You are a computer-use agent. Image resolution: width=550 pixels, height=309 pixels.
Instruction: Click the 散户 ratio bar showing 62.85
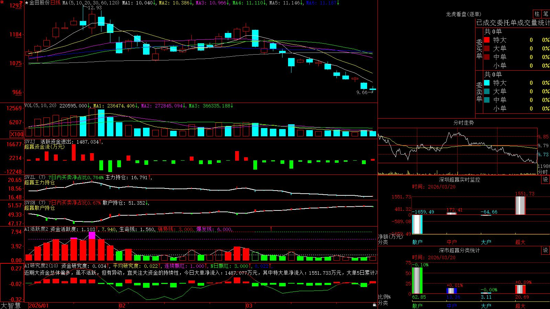[417, 281]
